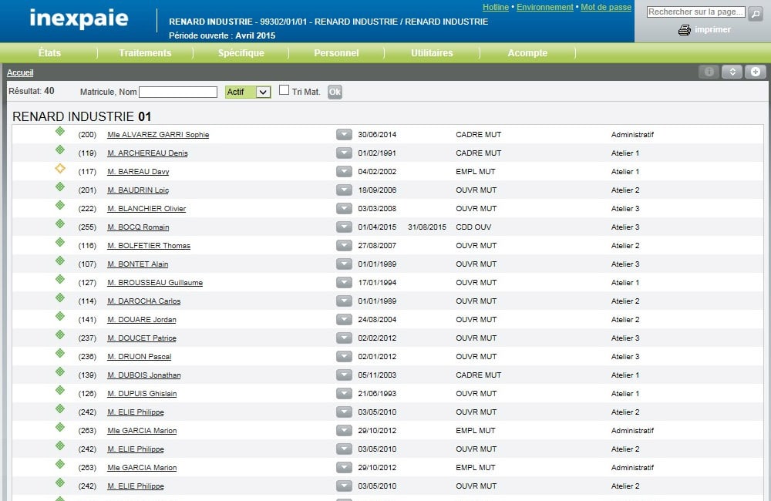Open the États menu
This screenshot has height=501, width=771.
(49, 53)
